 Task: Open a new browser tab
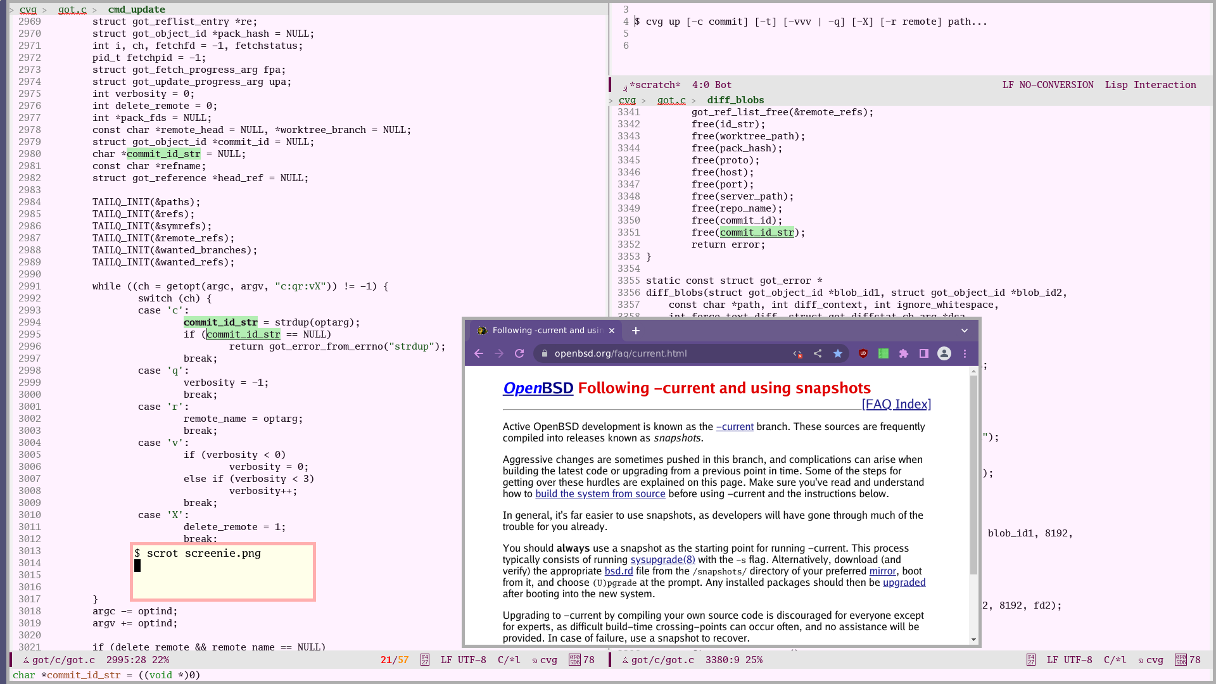636,331
